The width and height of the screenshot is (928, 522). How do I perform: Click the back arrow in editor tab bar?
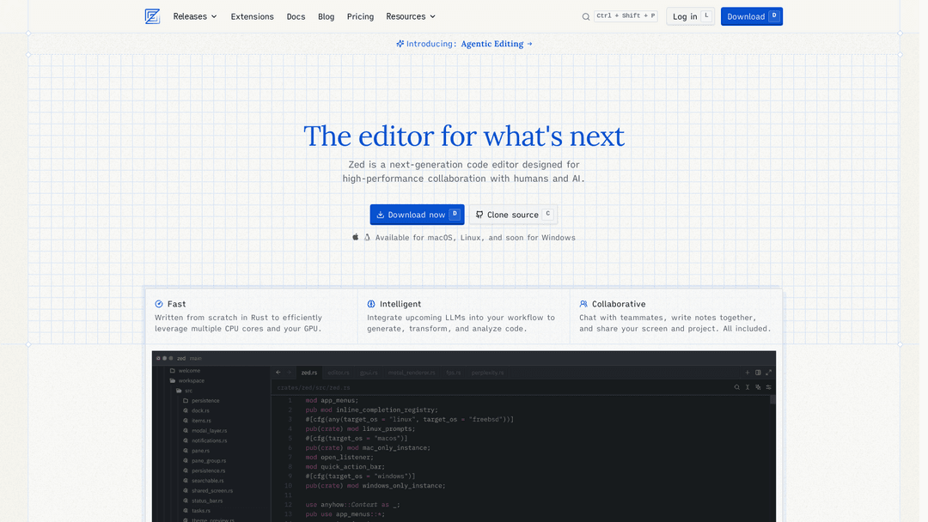[278, 373]
